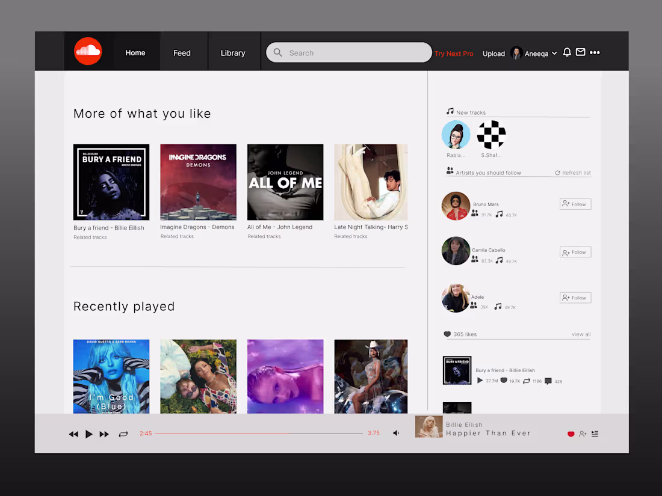Follow Adele
This screenshot has width=662, height=496.
pyautogui.click(x=575, y=298)
